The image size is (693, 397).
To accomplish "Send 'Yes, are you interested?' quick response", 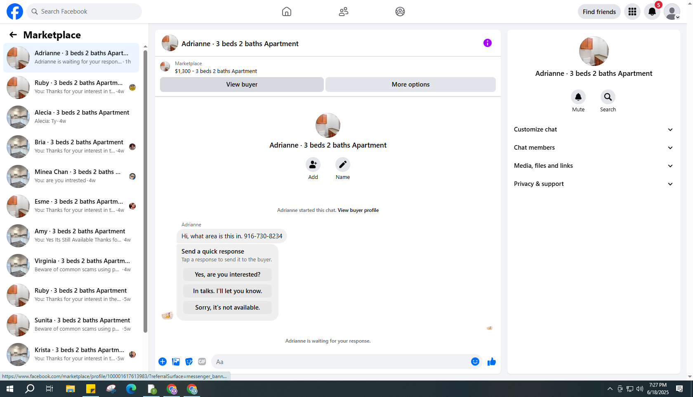I will (228, 275).
